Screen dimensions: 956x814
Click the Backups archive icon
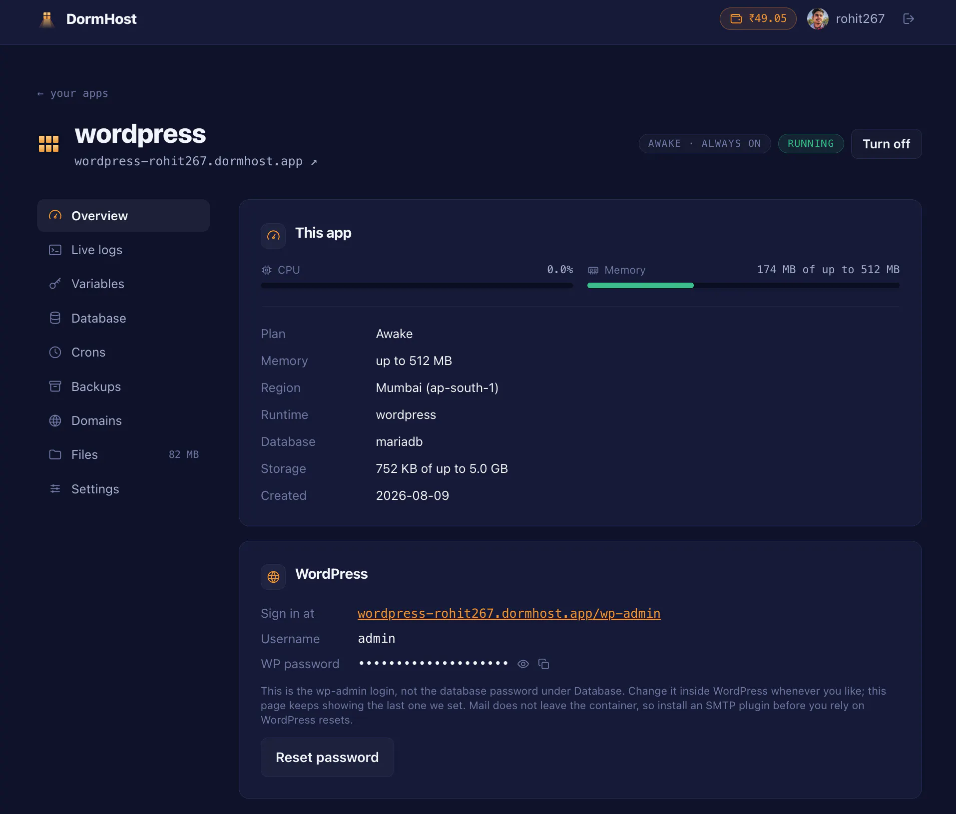click(x=55, y=387)
